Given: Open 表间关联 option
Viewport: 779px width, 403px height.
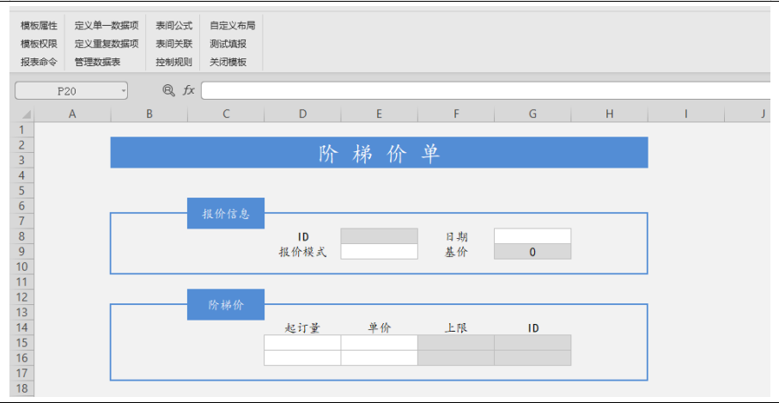Looking at the screenshot, I should coord(173,44).
